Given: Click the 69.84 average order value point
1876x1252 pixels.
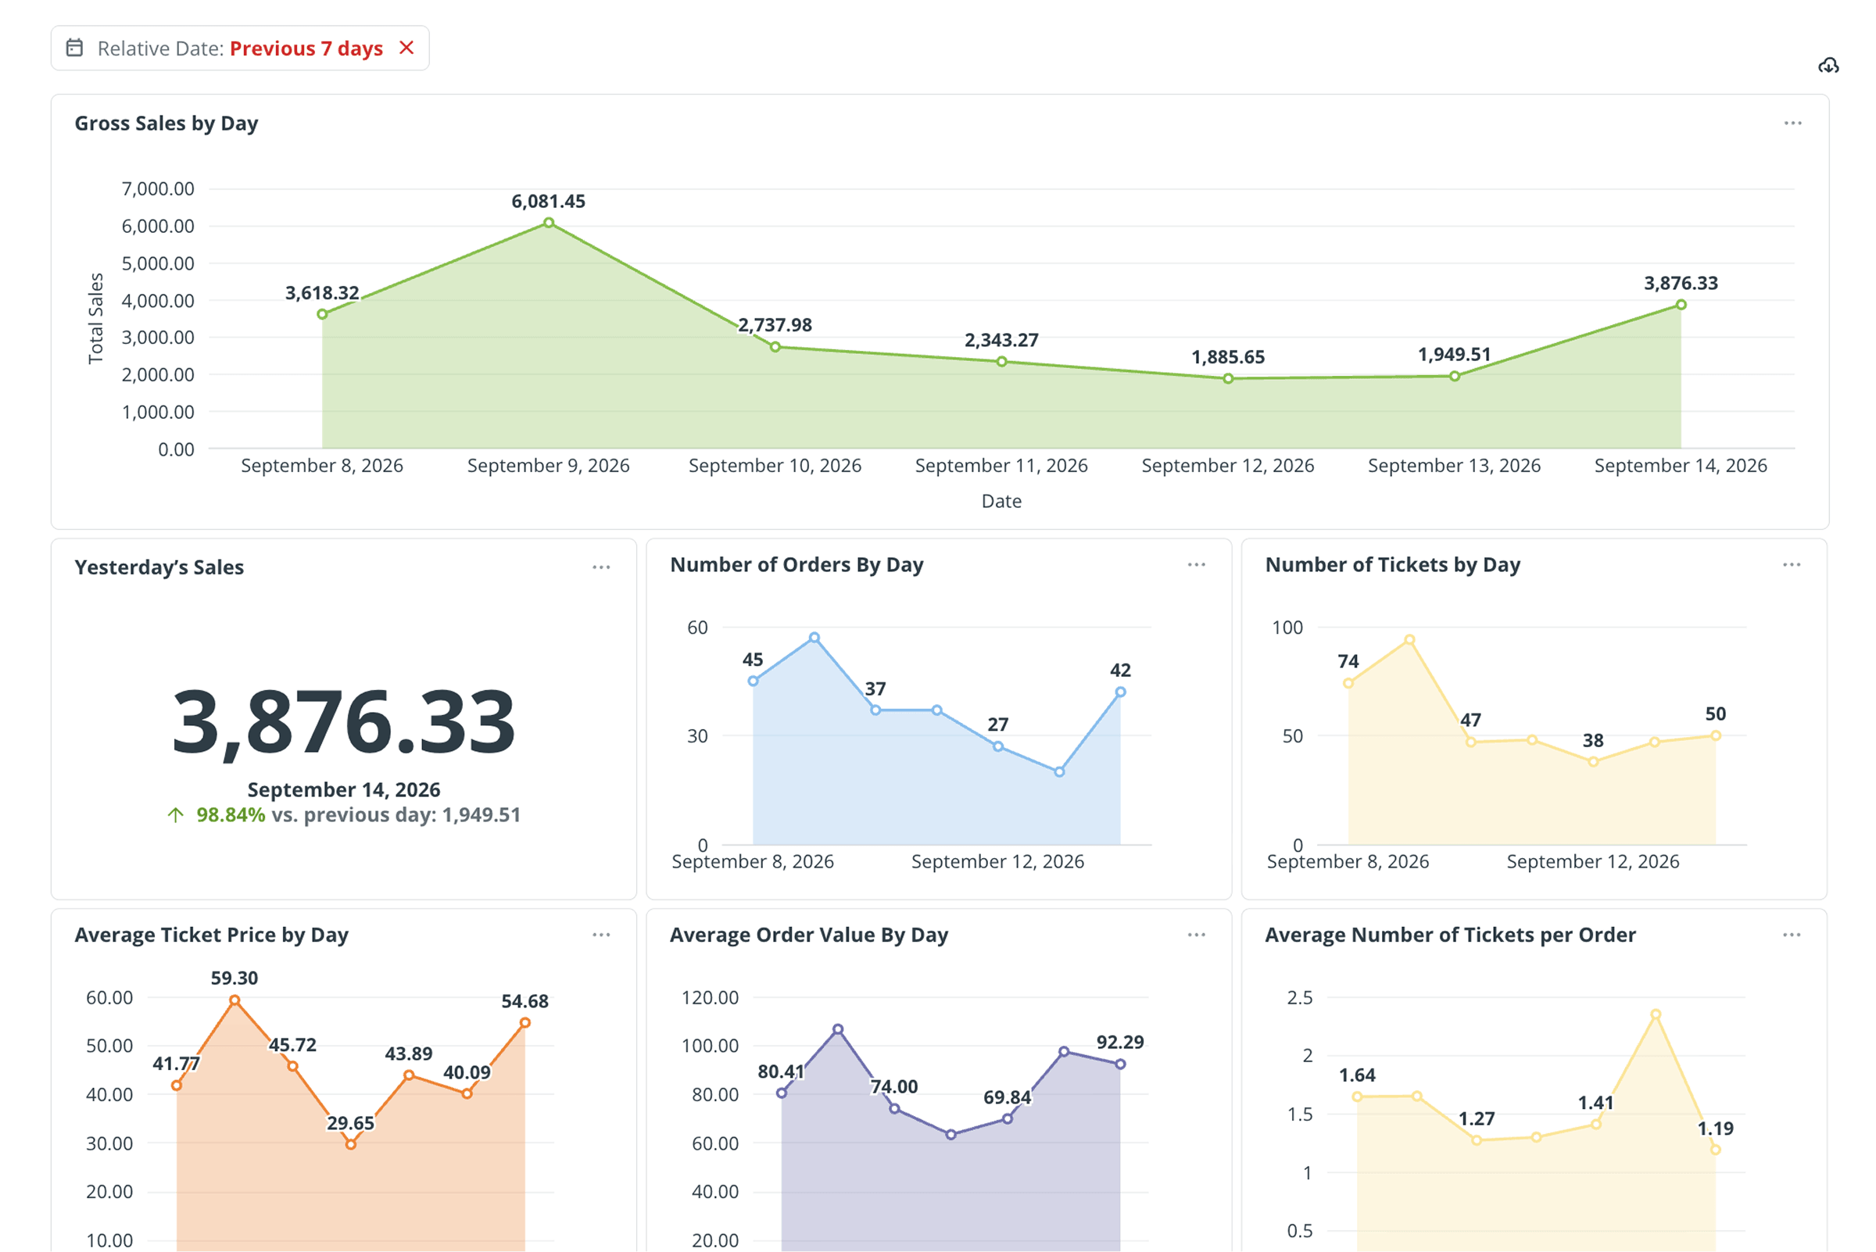Looking at the screenshot, I should 1007,1118.
